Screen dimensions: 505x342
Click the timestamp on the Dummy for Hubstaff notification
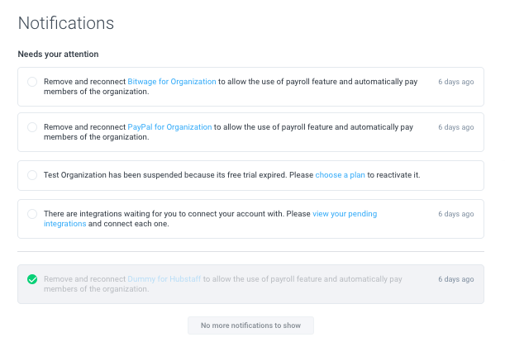pos(455,279)
